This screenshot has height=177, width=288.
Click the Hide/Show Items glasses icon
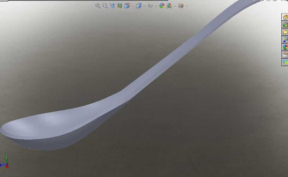(150, 6)
